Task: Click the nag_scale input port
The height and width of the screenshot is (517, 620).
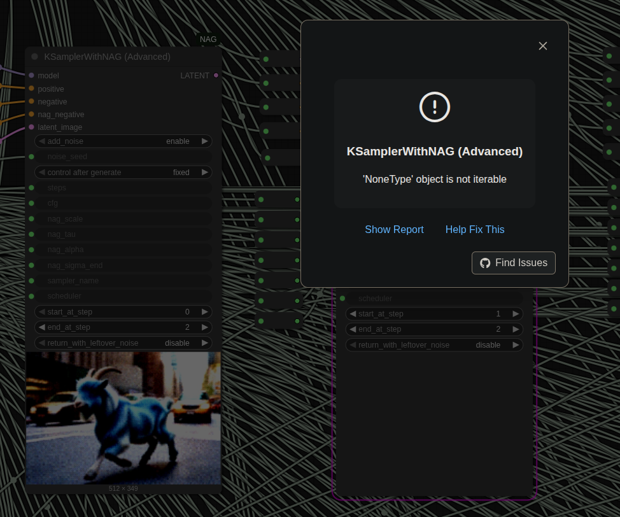Action: [x=31, y=219]
